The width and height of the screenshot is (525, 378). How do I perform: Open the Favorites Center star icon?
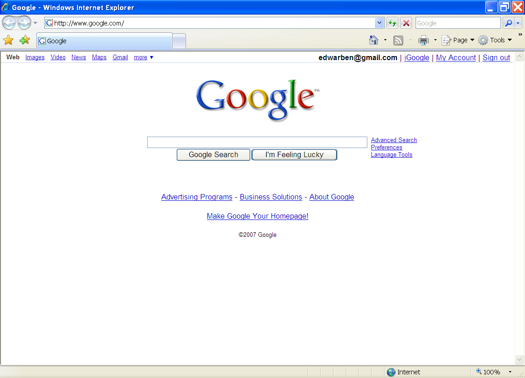click(8, 40)
